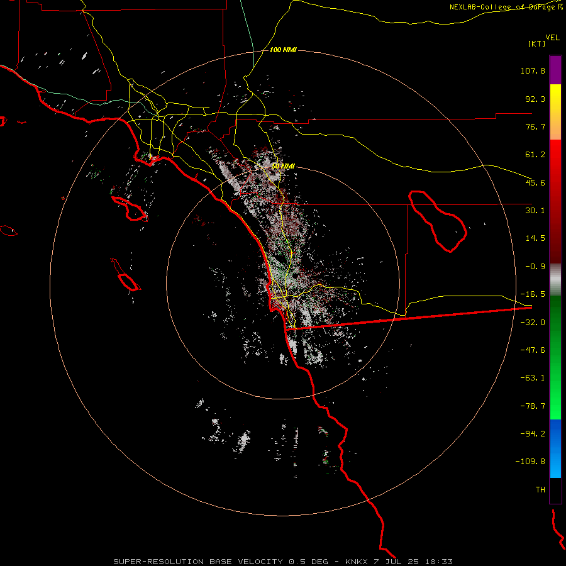Click the 107.8 velocity scale value
The image size is (566, 566).
pyautogui.click(x=533, y=70)
